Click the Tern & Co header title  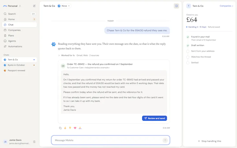(x=49, y=6)
